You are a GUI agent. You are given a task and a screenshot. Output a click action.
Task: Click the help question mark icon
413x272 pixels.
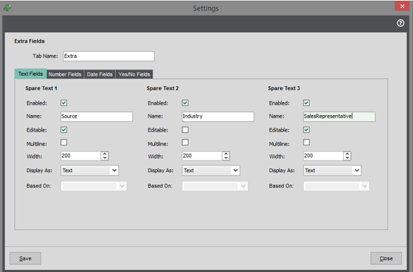coord(401,23)
